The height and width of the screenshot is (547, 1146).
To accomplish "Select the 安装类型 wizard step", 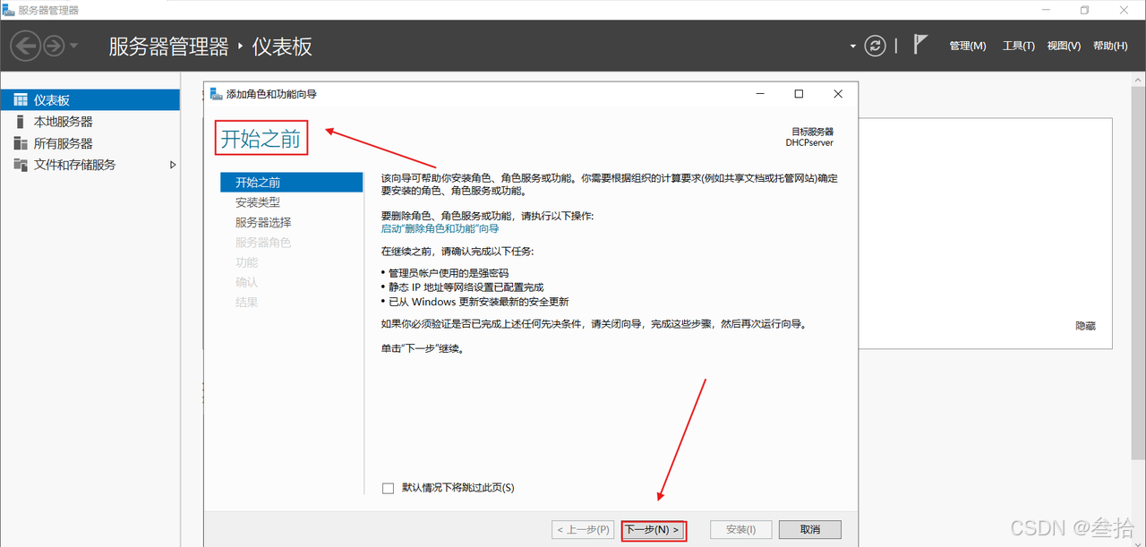I will [258, 202].
